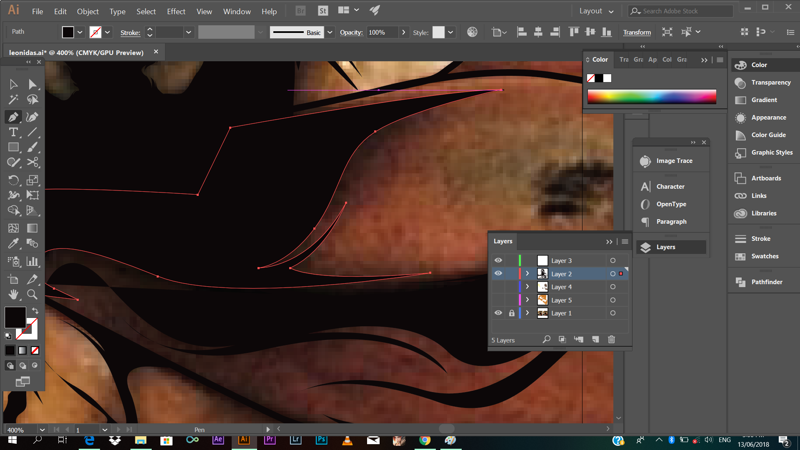Select the Hand tool
The image size is (800, 450).
coord(13,295)
